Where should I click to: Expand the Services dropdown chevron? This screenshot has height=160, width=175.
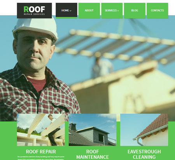coord(118,11)
